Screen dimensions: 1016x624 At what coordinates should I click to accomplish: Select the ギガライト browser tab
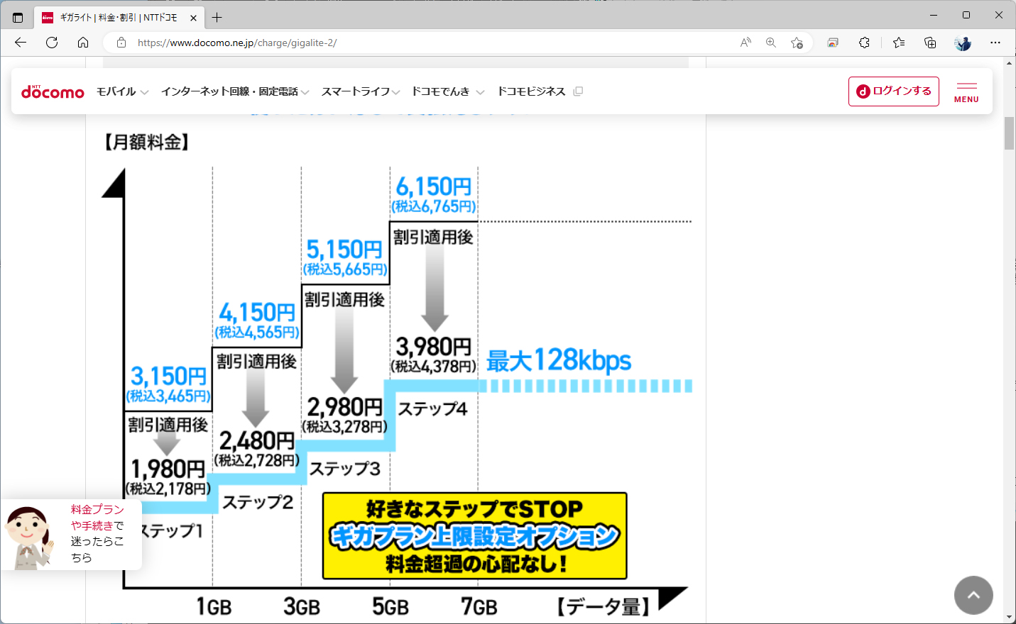click(117, 17)
